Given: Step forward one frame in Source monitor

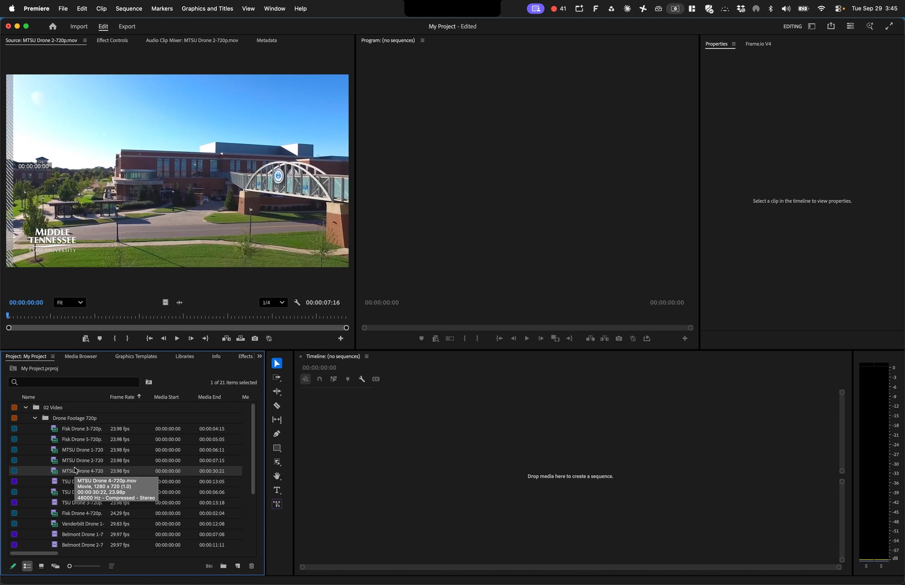Looking at the screenshot, I should [191, 338].
